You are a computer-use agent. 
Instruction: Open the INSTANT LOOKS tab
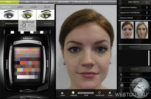pos(81,2)
